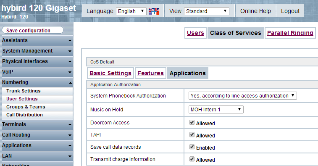This screenshot has height=166, width=318.
Task: Open the Features tab
Action: (x=150, y=73)
